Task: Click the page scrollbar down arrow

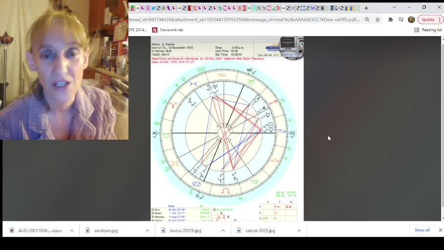Action: click(x=443, y=218)
